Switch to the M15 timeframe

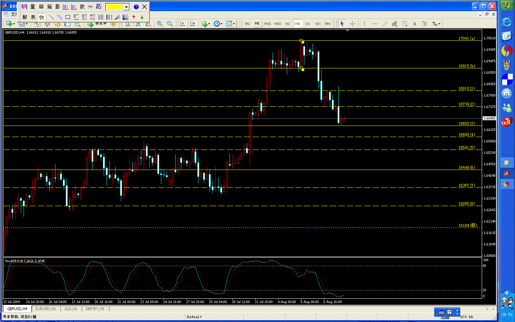(x=268, y=24)
